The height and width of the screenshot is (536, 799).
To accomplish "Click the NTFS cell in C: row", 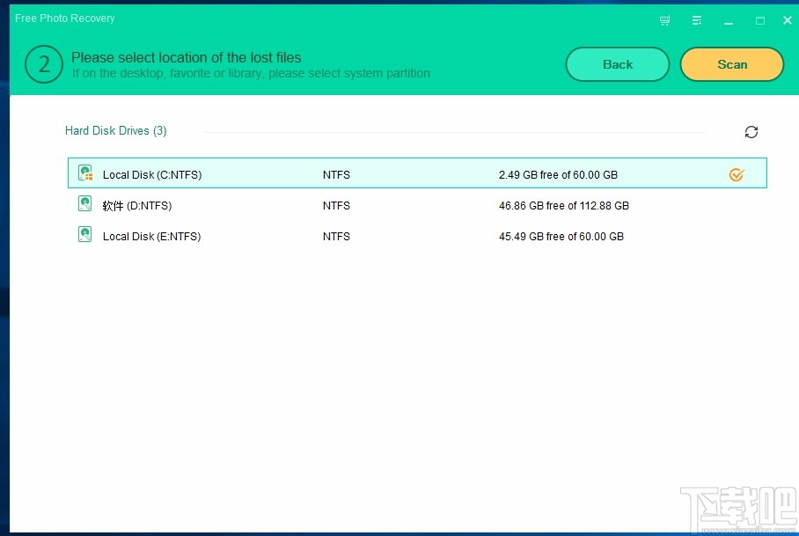I will [x=336, y=175].
